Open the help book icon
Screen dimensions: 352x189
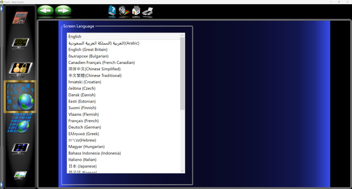(x=112, y=12)
